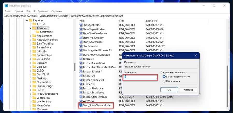Click the tree pane vertical scrollbar thumb
The image size is (233, 113).
(x=75, y=67)
